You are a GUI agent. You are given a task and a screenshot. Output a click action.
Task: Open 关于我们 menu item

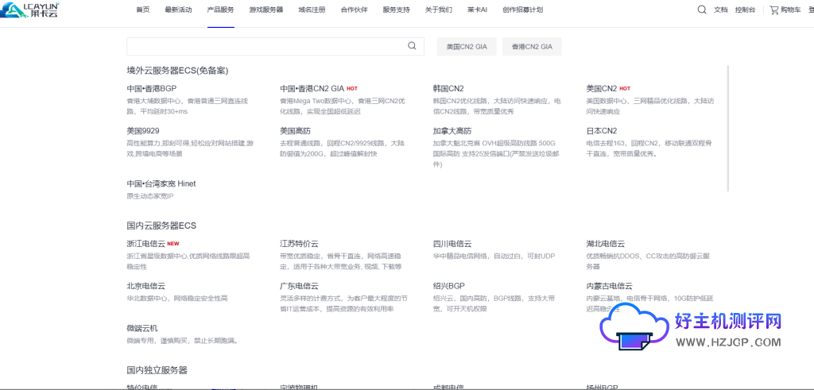[x=438, y=10]
